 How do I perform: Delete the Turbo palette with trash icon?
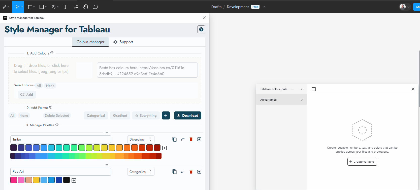(x=191, y=139)
